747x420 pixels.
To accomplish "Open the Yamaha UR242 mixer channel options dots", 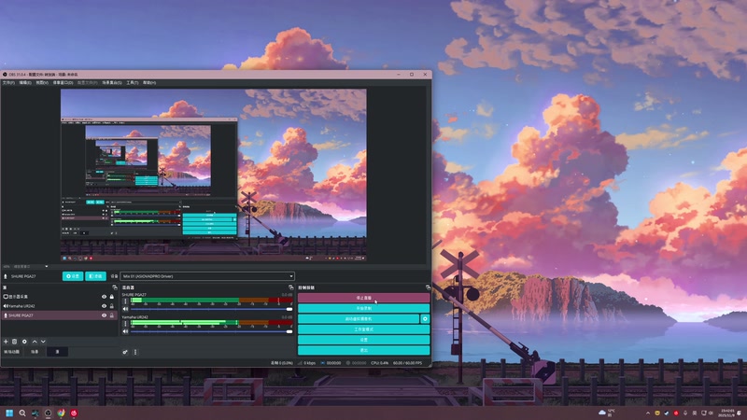I will point(126,323).
